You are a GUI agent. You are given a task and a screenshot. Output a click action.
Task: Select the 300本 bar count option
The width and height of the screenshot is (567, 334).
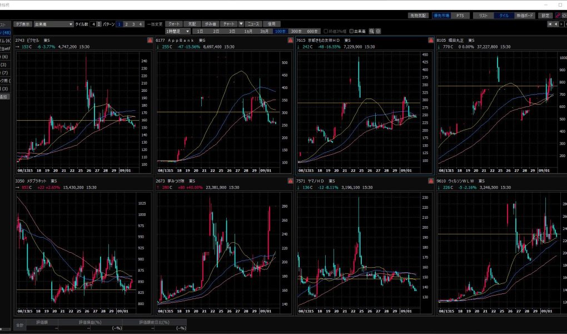[x=296, y=31]
